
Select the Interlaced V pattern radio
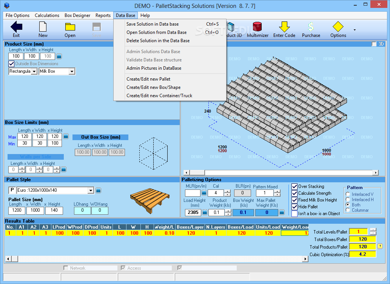(x=348, y=194)
